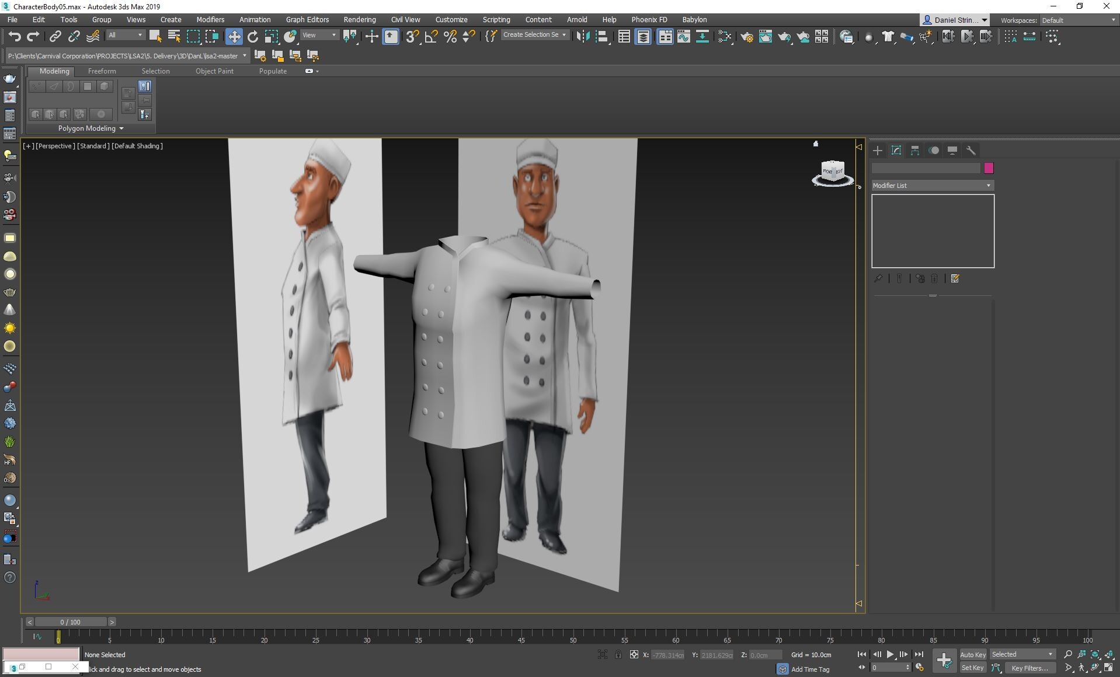Select the Rotate tool in main toolbar

tap(253, 37)
